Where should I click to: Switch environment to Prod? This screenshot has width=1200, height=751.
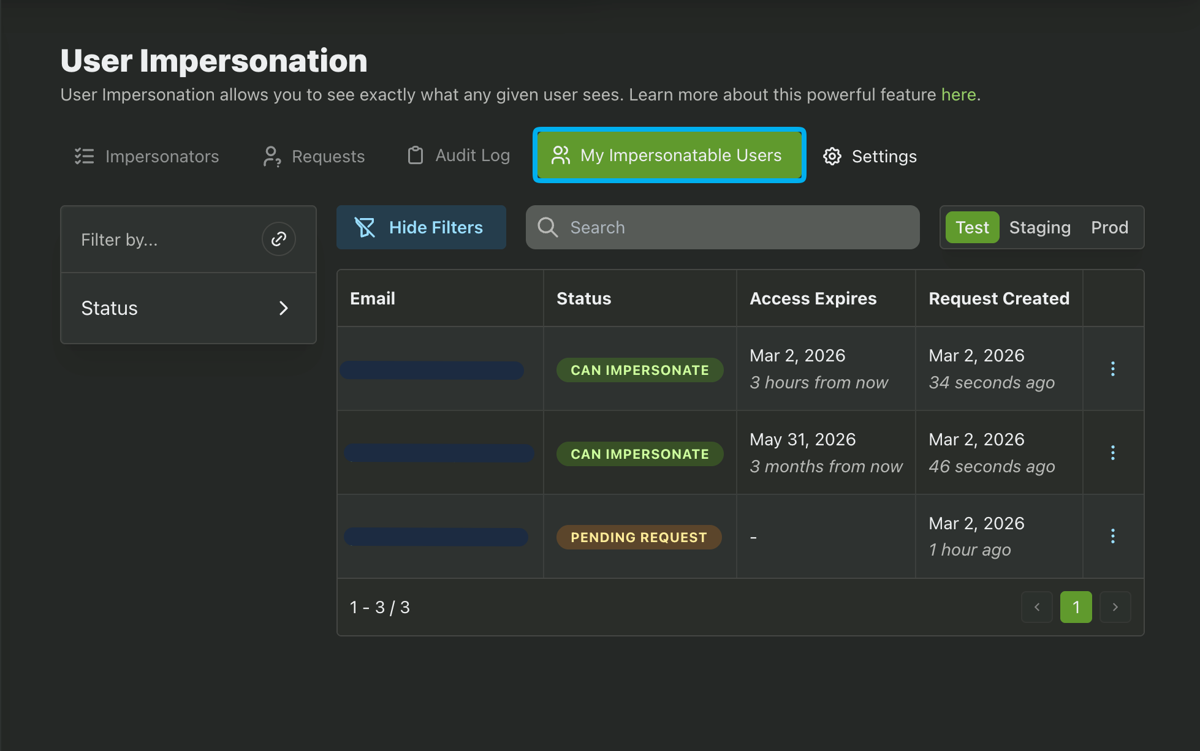tap(1109, 227)
